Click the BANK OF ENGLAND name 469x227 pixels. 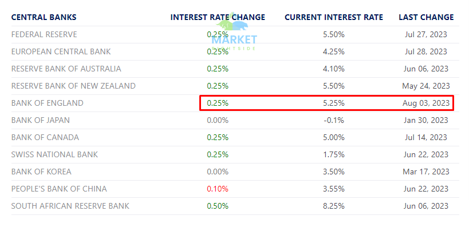[x=48, y=103]
